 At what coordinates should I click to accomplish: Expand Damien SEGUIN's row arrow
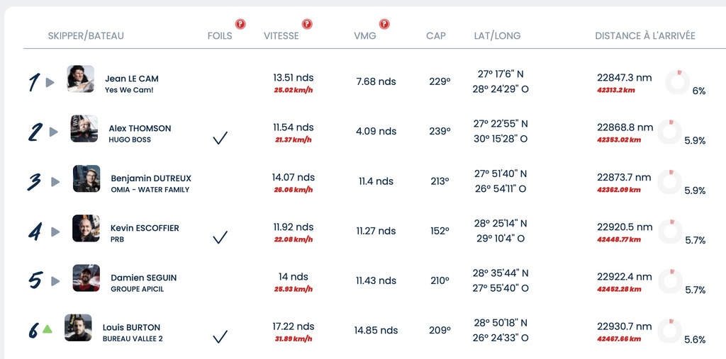55,281
